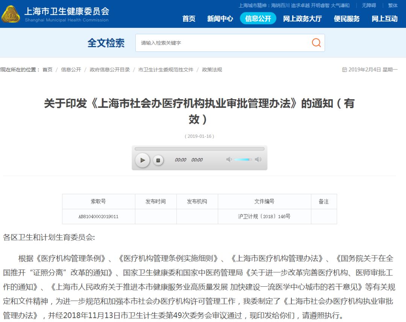
Task: Click the 备注 table header
Action: coord(324,201)
